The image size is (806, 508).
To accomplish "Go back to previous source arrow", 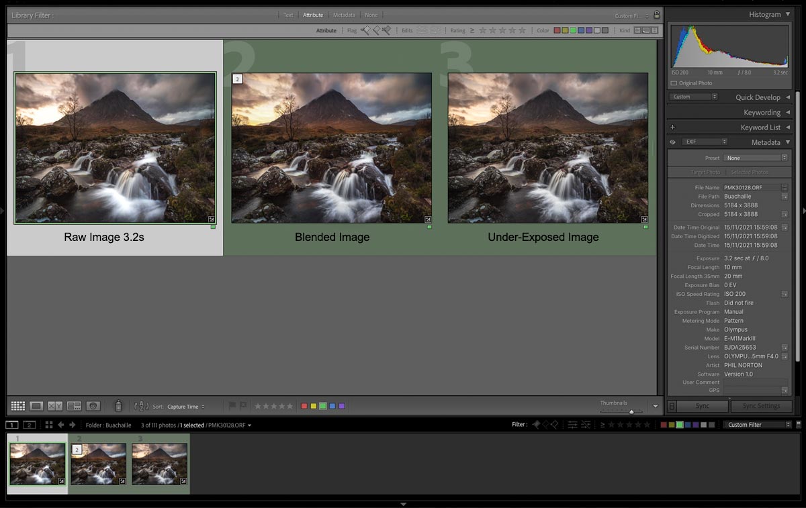I will pyautogui.click(x=61, y=425).
